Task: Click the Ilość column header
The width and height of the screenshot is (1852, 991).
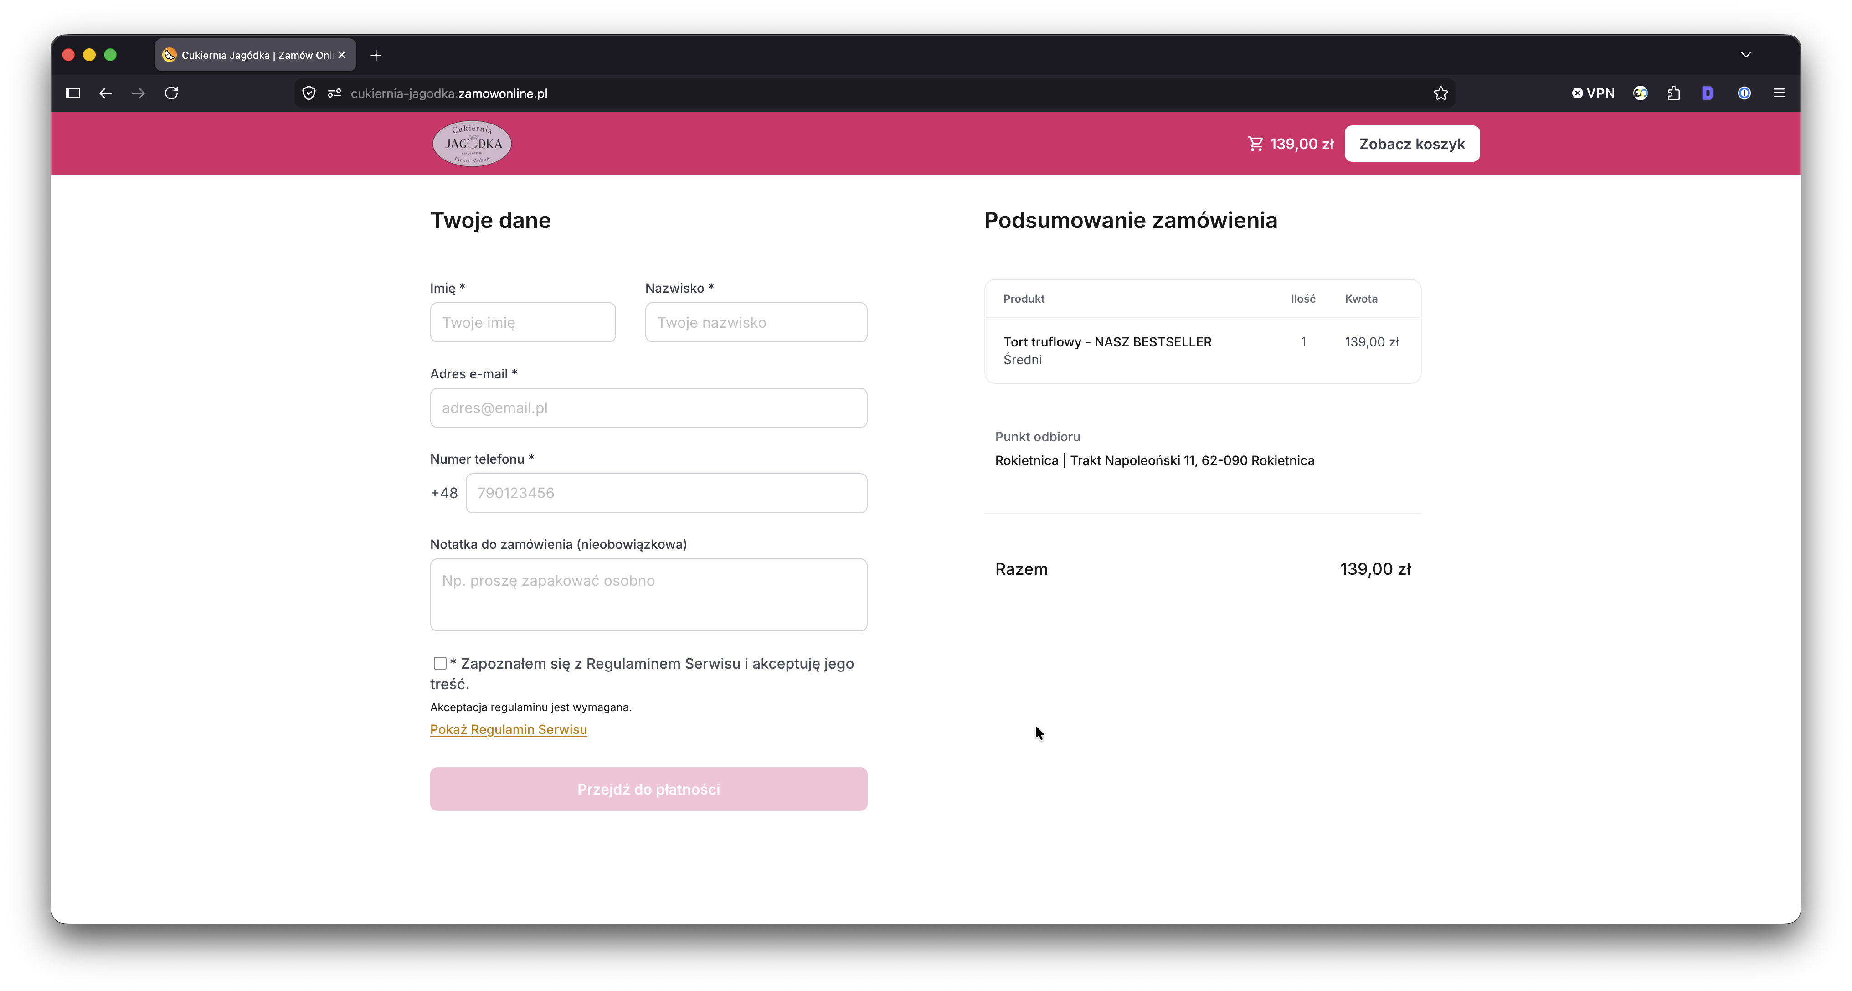Action: click(1303, 299)
